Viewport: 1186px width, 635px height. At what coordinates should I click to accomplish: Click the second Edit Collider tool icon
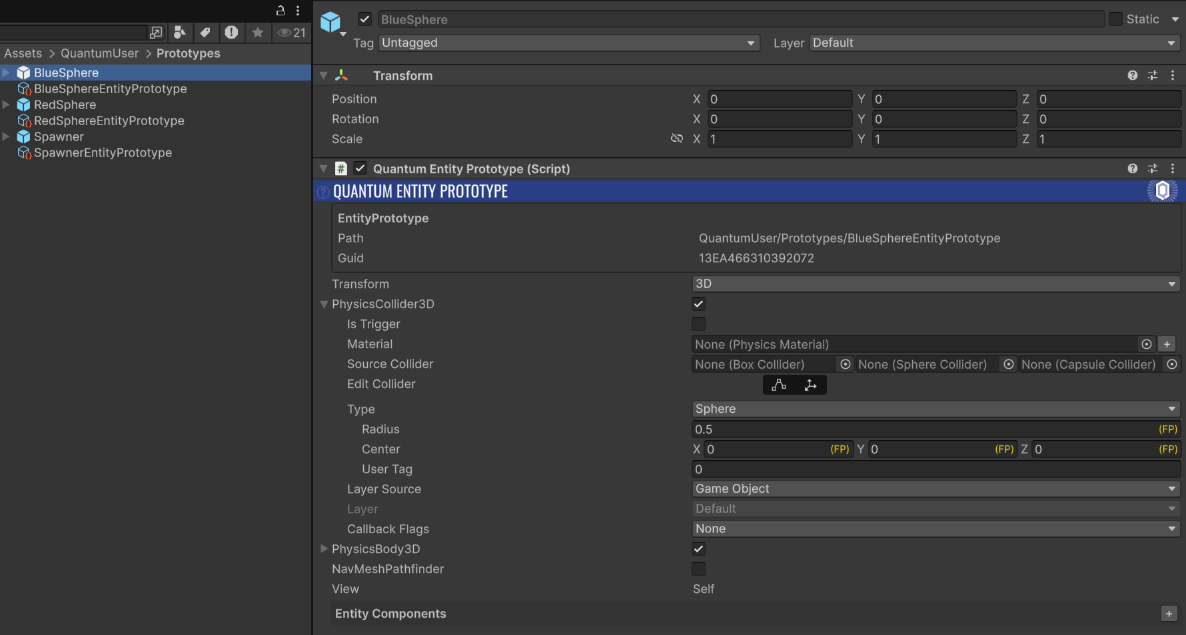pyautogui.click(x=811, y=385)
